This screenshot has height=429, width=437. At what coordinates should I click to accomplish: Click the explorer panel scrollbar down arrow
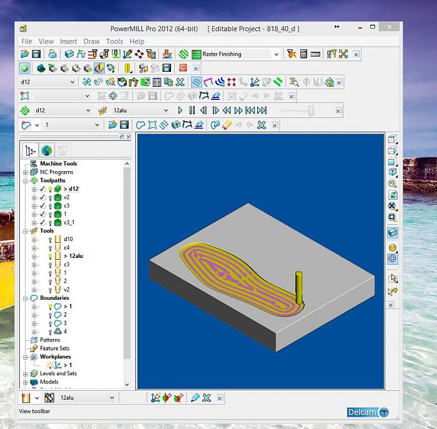coord(127,385)
